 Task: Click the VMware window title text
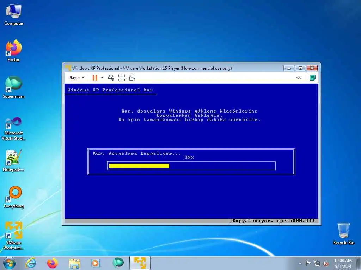pos(152,68)
